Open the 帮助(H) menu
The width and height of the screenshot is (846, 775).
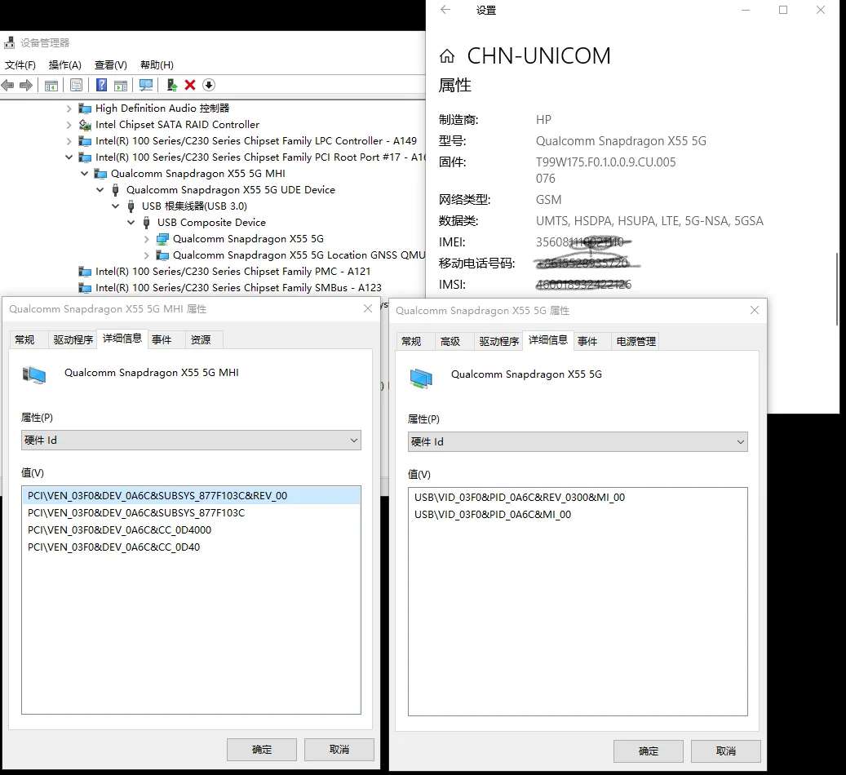(157, 65)
